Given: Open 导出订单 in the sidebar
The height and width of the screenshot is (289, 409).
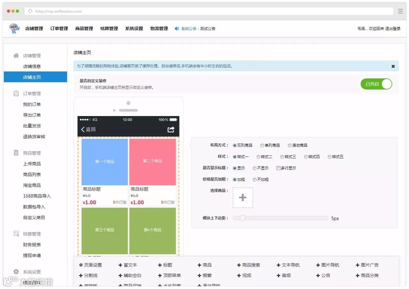Looking at the screenshot, I should coord(32,115).
